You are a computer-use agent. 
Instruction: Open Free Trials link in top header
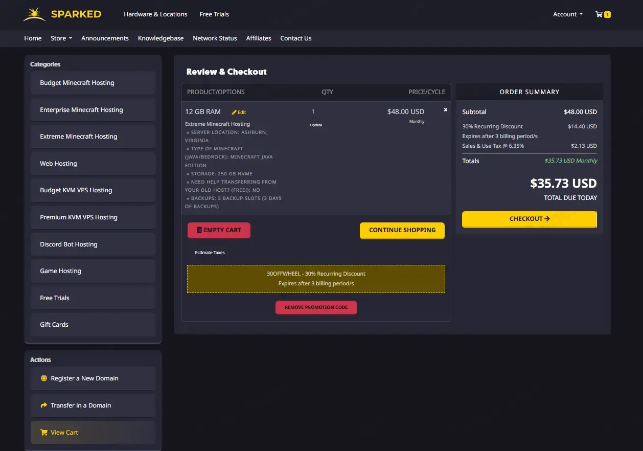pyautogui.click(x=214, y=14)
